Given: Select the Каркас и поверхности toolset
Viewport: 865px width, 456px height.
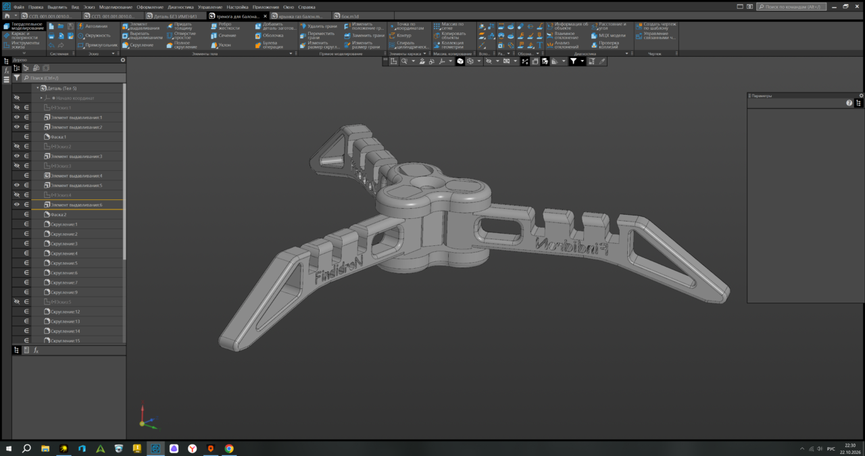Looking at the screenshot, I should [24, 35].
